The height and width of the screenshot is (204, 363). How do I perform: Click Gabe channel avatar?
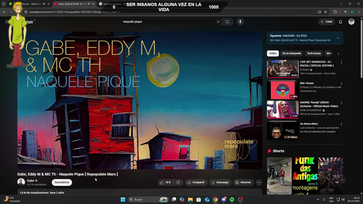tap(21, 182)
